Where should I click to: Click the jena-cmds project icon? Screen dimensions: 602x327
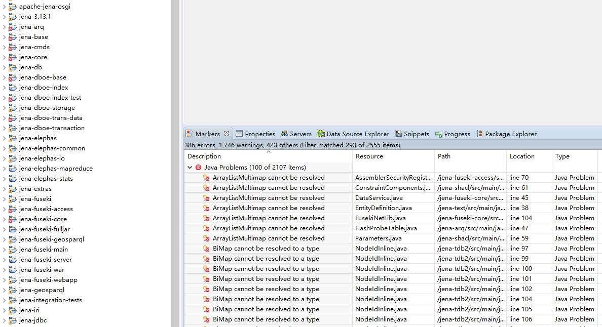pos(13,47)
